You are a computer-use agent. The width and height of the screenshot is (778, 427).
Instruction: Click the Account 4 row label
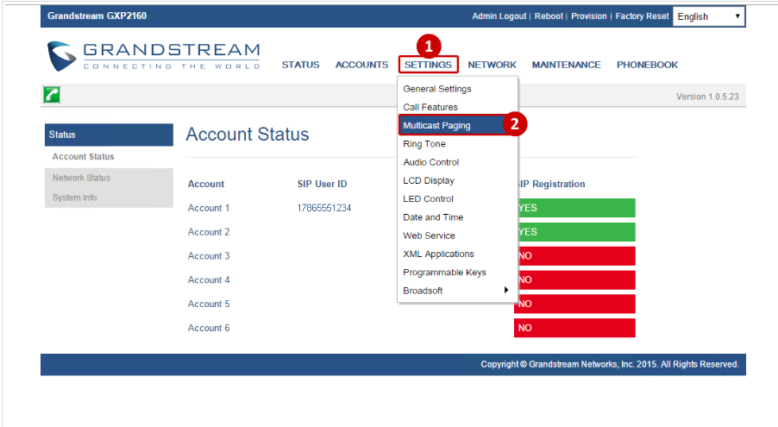point(209,280)
